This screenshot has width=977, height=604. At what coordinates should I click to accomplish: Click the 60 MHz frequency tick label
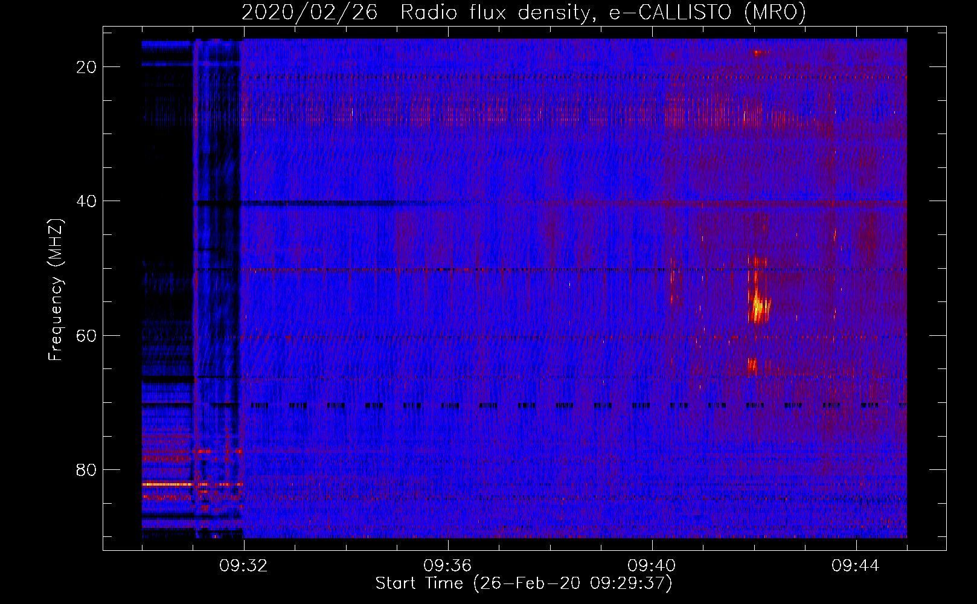click(x=86, y=335)
